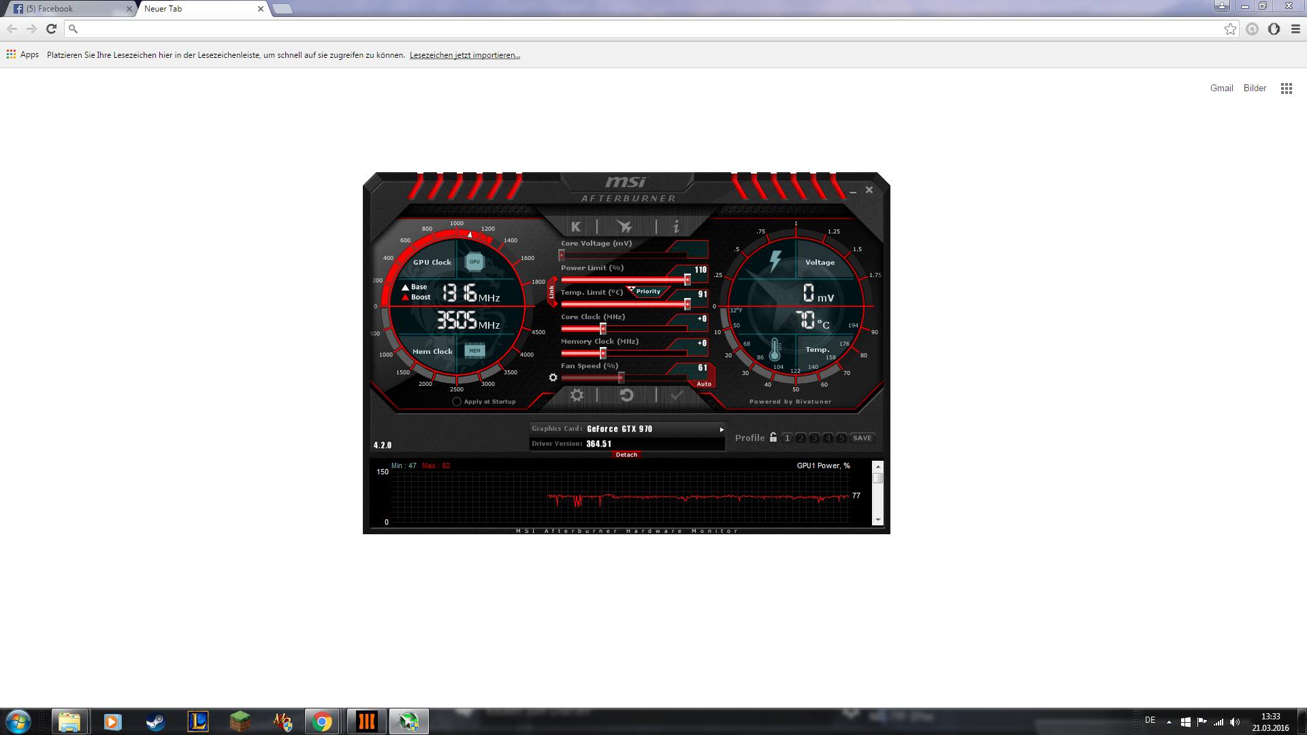Viewport: 1307px width, 735px height.
Task: Apply settings with the checkmark icon
Action: pos(677,395)
